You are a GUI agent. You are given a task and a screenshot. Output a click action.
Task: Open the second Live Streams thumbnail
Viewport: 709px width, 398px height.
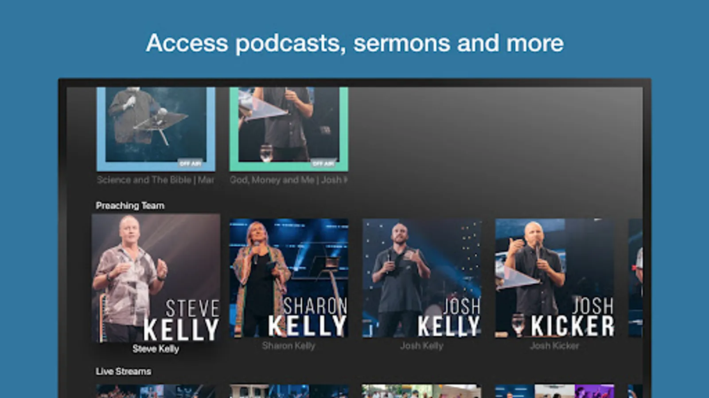tap(289, 391)
